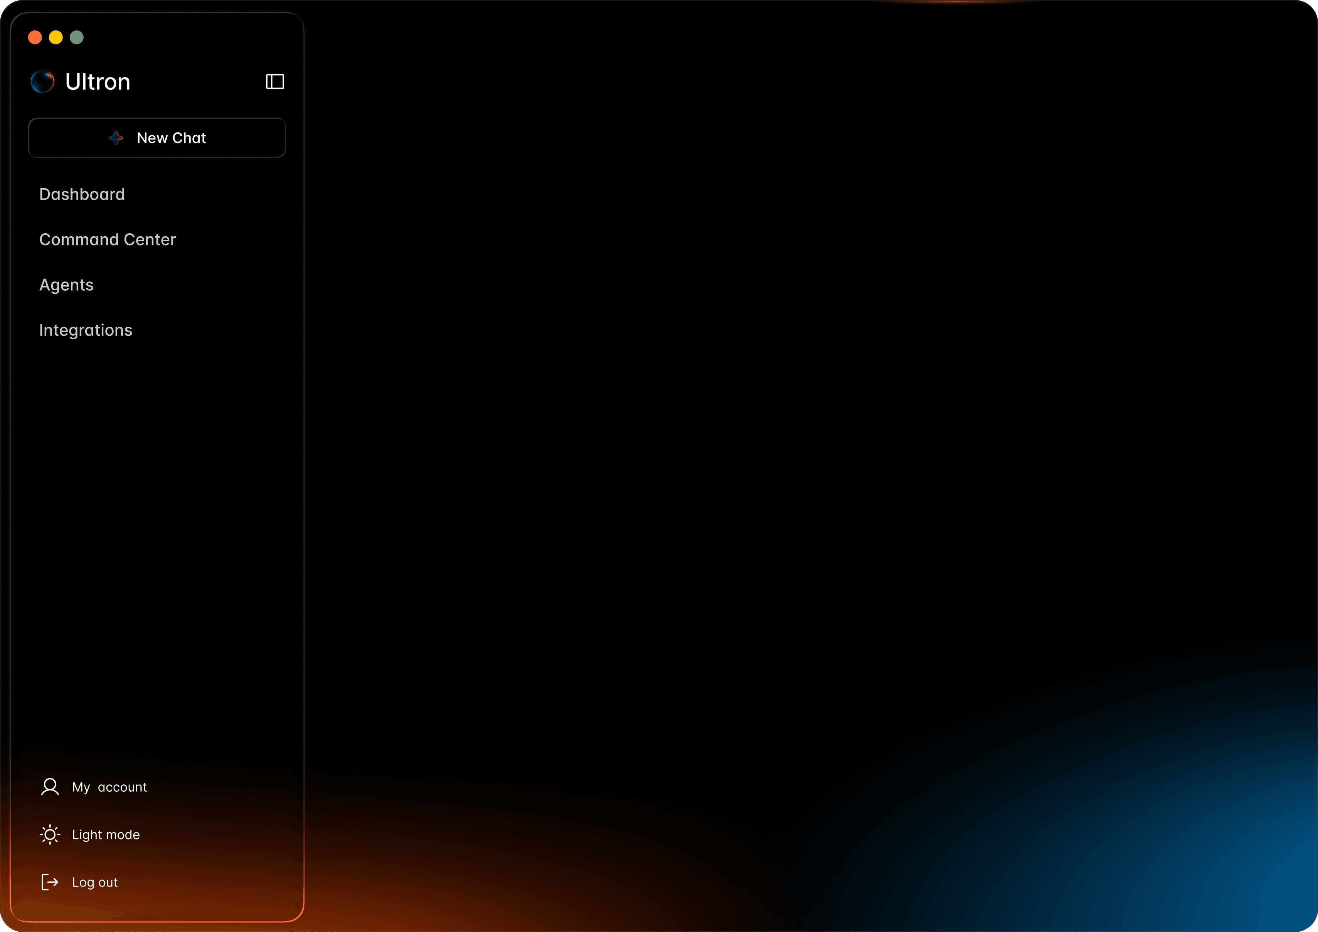Image resolution: width=1318 pixels, height=932 pixels.
Task: Click the yellow minimize window dot
Action: [x=55, y=37]
